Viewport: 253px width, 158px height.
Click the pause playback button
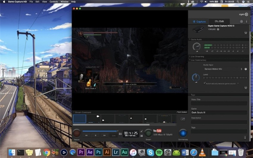coord(96,136)
